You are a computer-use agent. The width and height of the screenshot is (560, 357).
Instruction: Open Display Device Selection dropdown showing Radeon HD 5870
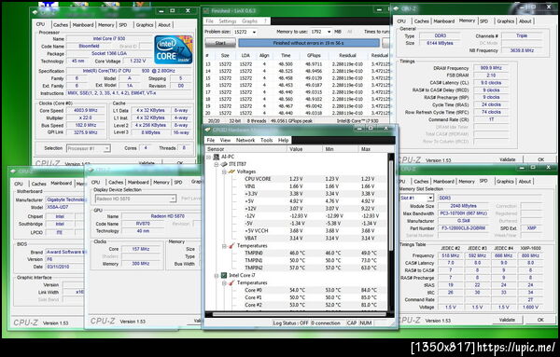click(x=173, y=199)
